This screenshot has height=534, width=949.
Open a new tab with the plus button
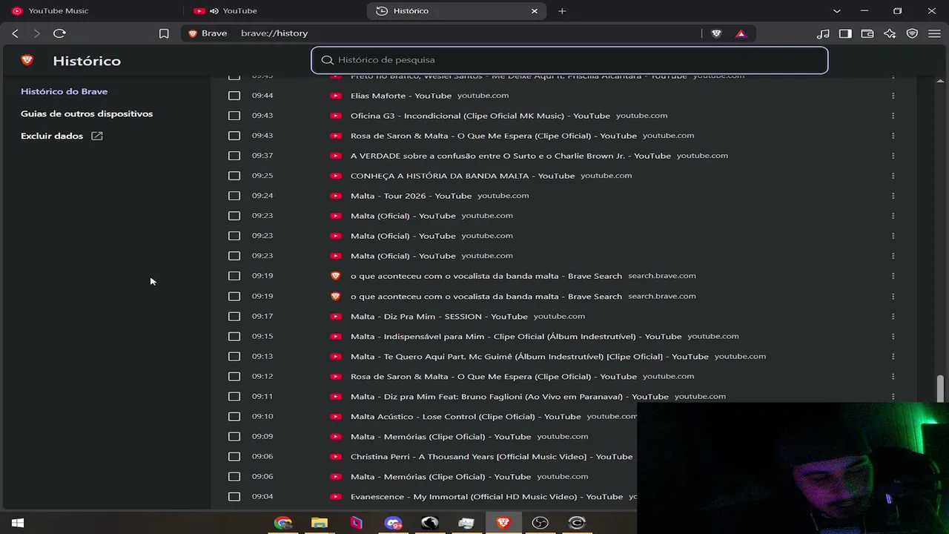click(562, 11)
